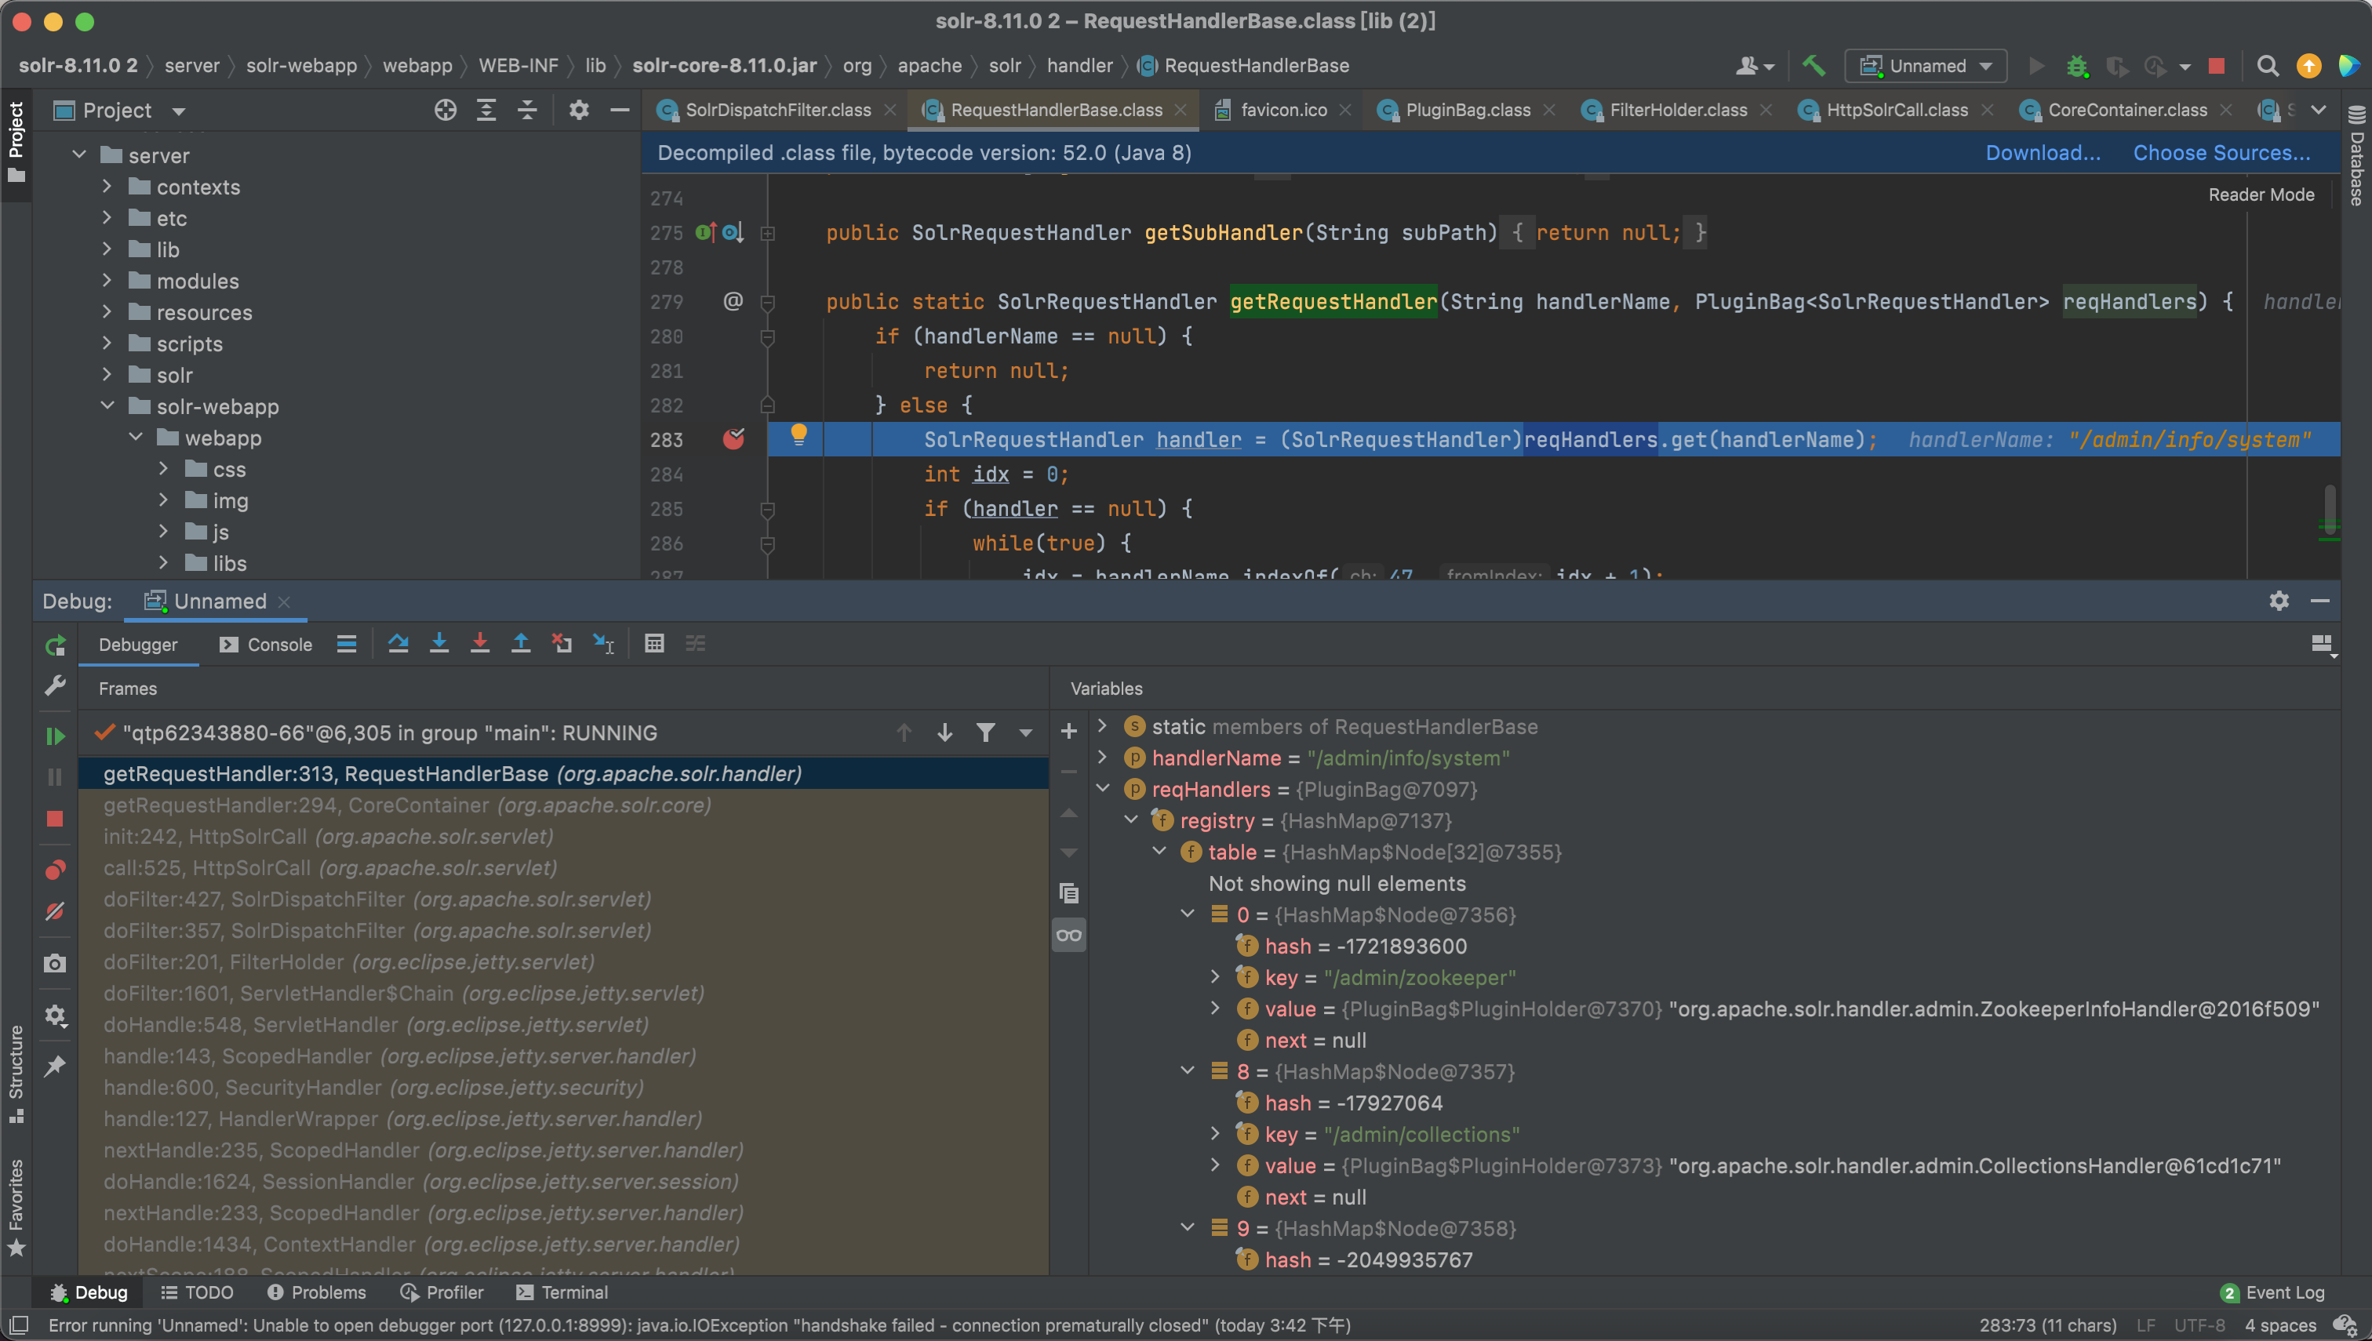Click the Select Opened File target icon
The height and width of the screenshot is (1341, 2372).
coord(445,111)
